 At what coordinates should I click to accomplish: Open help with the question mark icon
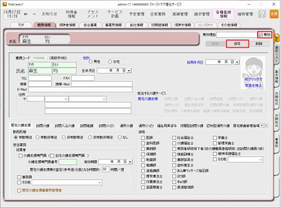click(x=262, y=14)
